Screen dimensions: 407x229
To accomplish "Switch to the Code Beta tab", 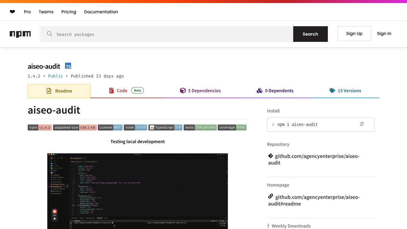I will [x=122, y=90].
